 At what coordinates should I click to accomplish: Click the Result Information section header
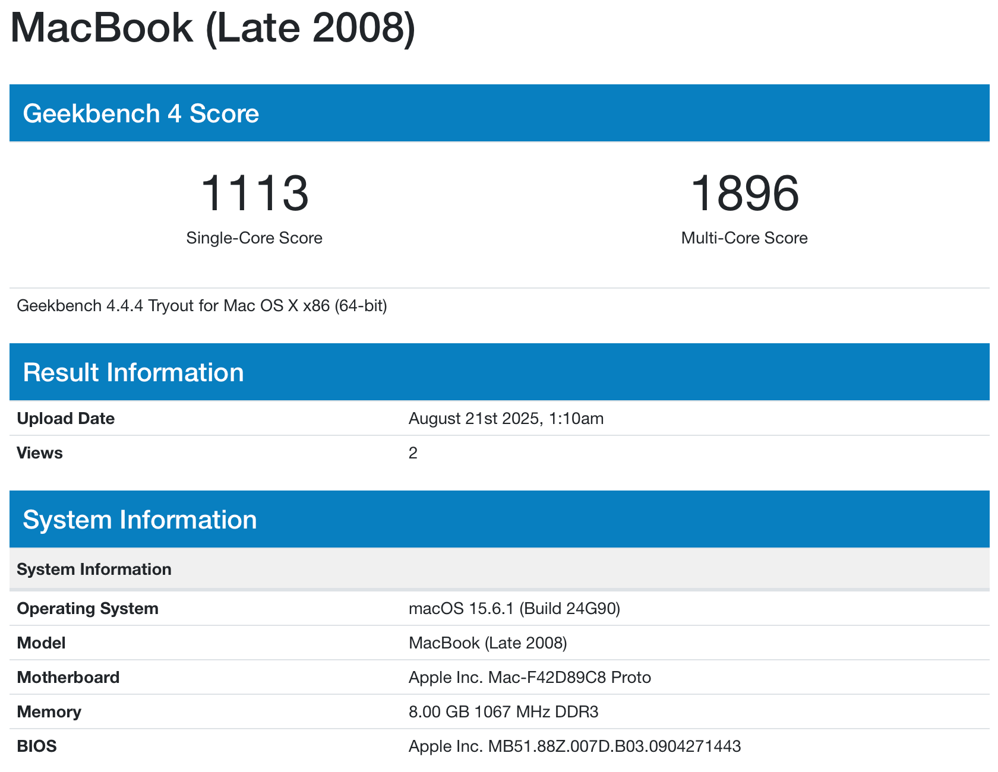[499, 372]
